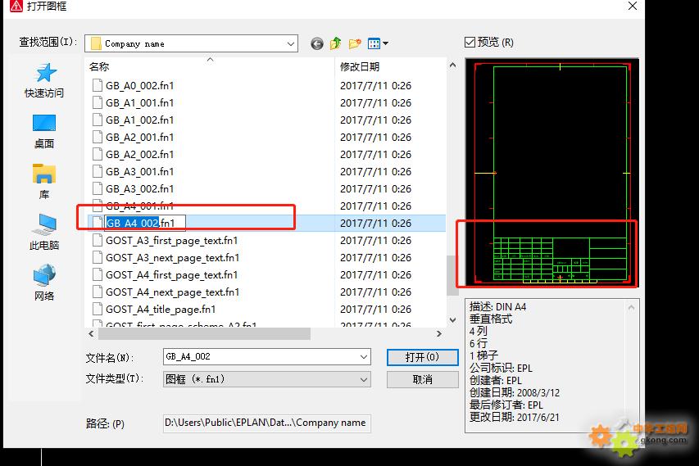Screen dimensions: 699x466
Task: Expand the file name dropdown
Action: point(364,357)
